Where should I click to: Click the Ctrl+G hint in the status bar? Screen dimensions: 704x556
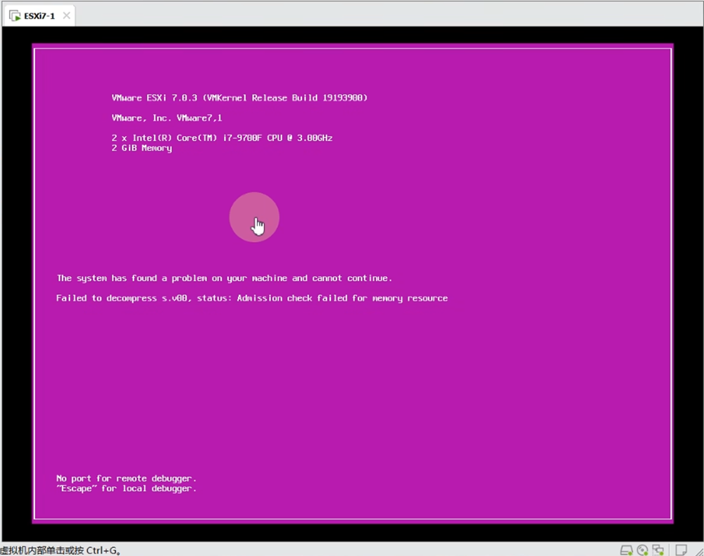point(60,550)
